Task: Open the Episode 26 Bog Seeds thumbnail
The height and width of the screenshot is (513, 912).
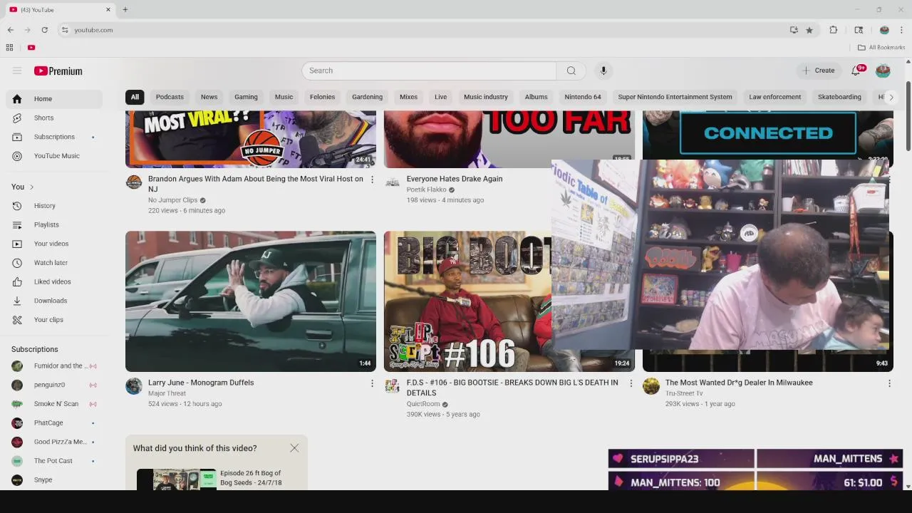Action: click(x=176, y=480)
